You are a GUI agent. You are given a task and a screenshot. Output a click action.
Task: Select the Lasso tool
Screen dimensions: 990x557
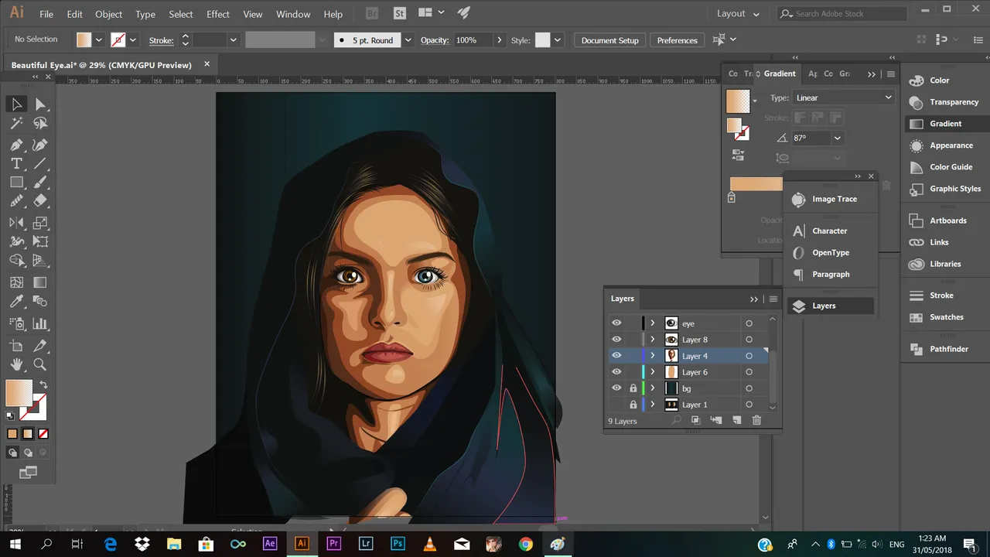pyautogui.click(x=40, y=123)
